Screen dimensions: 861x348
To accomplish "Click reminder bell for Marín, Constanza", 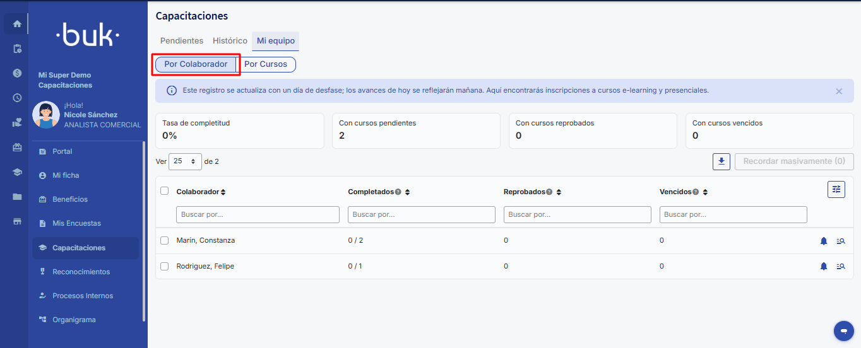I will pyautogui.click(x=823, y=241).
